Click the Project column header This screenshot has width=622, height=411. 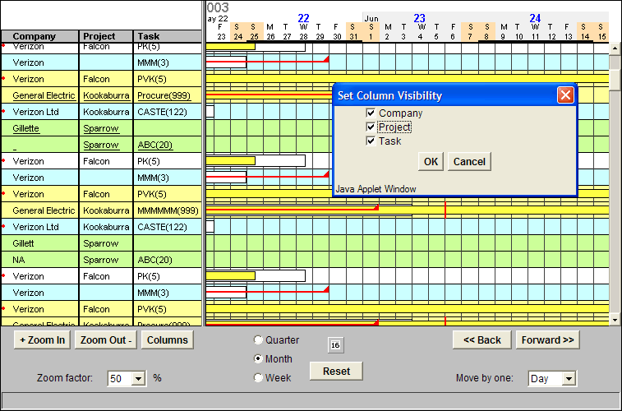106,36
